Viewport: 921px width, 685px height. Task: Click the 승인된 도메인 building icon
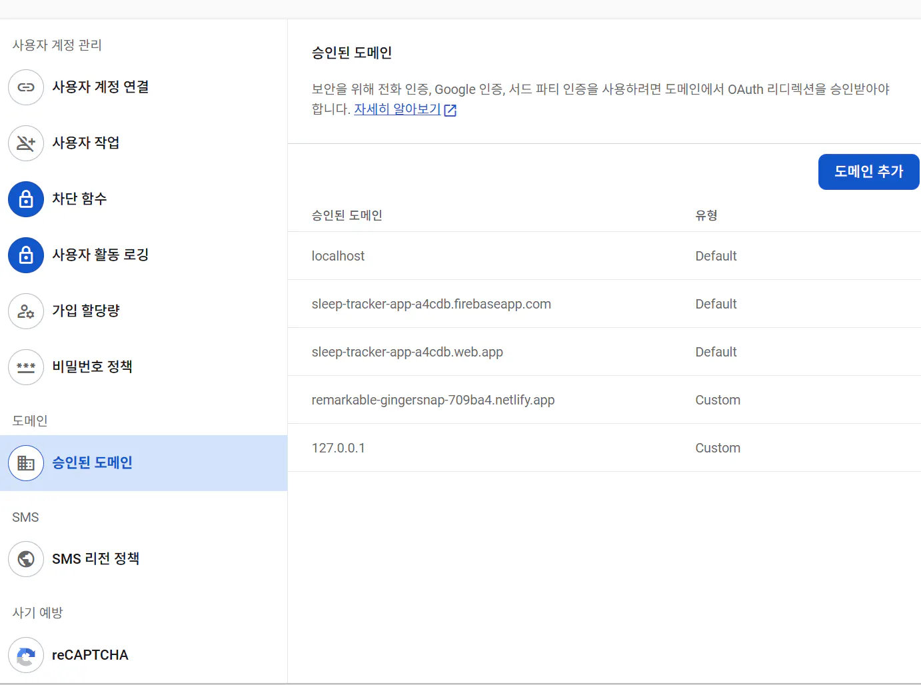click(25, 463)
